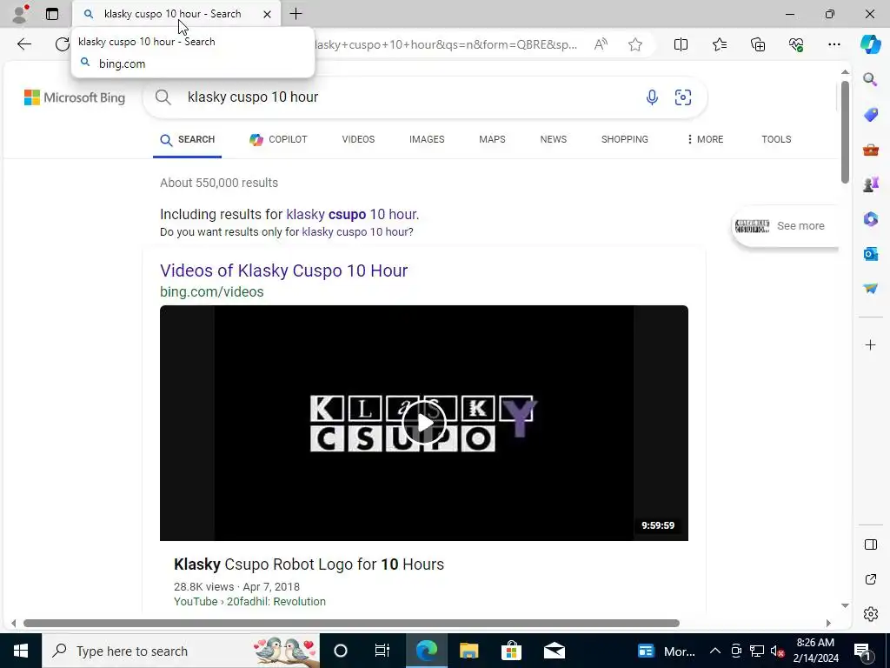
Task: Open the notification center icon
Action: (x=862, y=651)
